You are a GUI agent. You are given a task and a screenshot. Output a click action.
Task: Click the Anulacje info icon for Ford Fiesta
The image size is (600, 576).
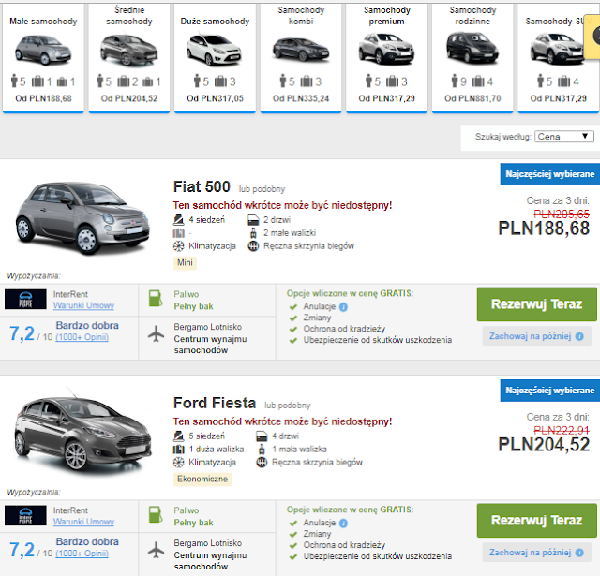click(x=344, y=524)
